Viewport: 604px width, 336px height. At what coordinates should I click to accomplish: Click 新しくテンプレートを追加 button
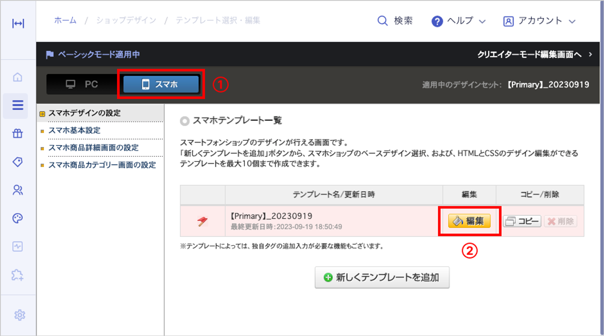[x=382, y=278]
